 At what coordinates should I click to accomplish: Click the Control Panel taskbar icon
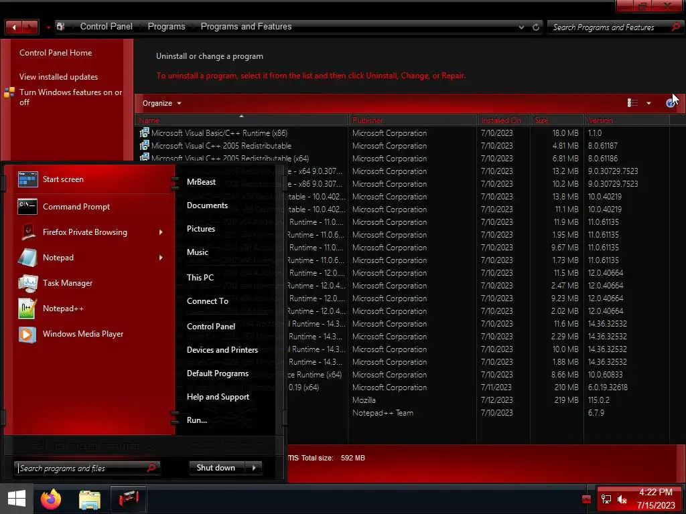128,499
